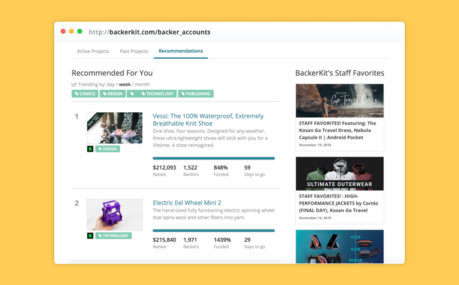Open the 'STAFF FAVORITES! Featuring: The Kosan Go Travel Dress' article
459x285 pixels.
(x=337, y=130)
